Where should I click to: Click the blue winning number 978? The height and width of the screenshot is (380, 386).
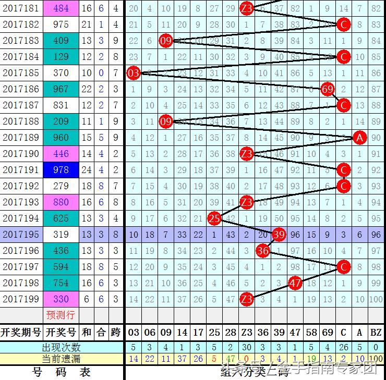tap(61, 170)
